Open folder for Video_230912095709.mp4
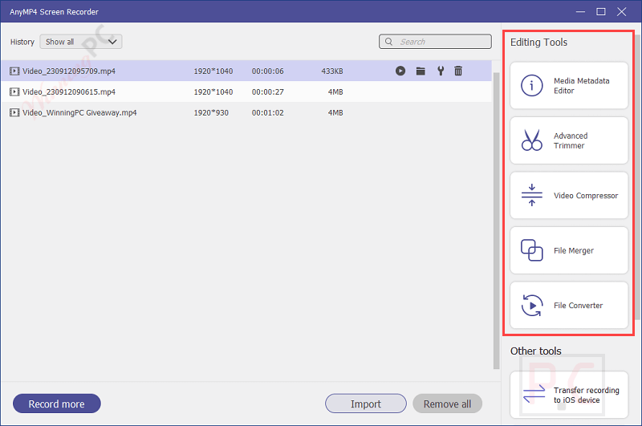642x426 pixels. (421, 71)
